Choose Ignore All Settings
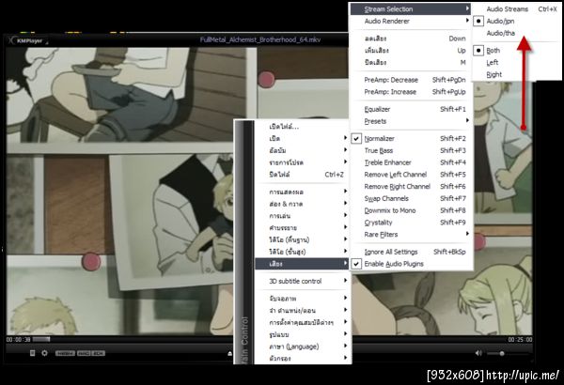The width and height of the screenshot is (564, 385). (411, 252)
